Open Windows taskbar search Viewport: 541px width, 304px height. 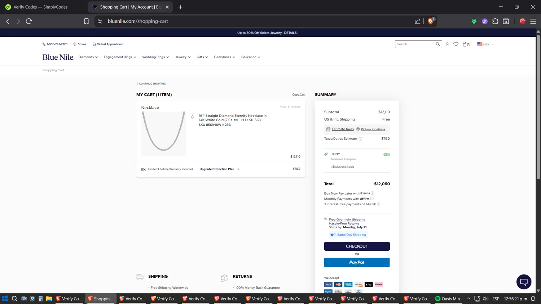click(14, 299)
